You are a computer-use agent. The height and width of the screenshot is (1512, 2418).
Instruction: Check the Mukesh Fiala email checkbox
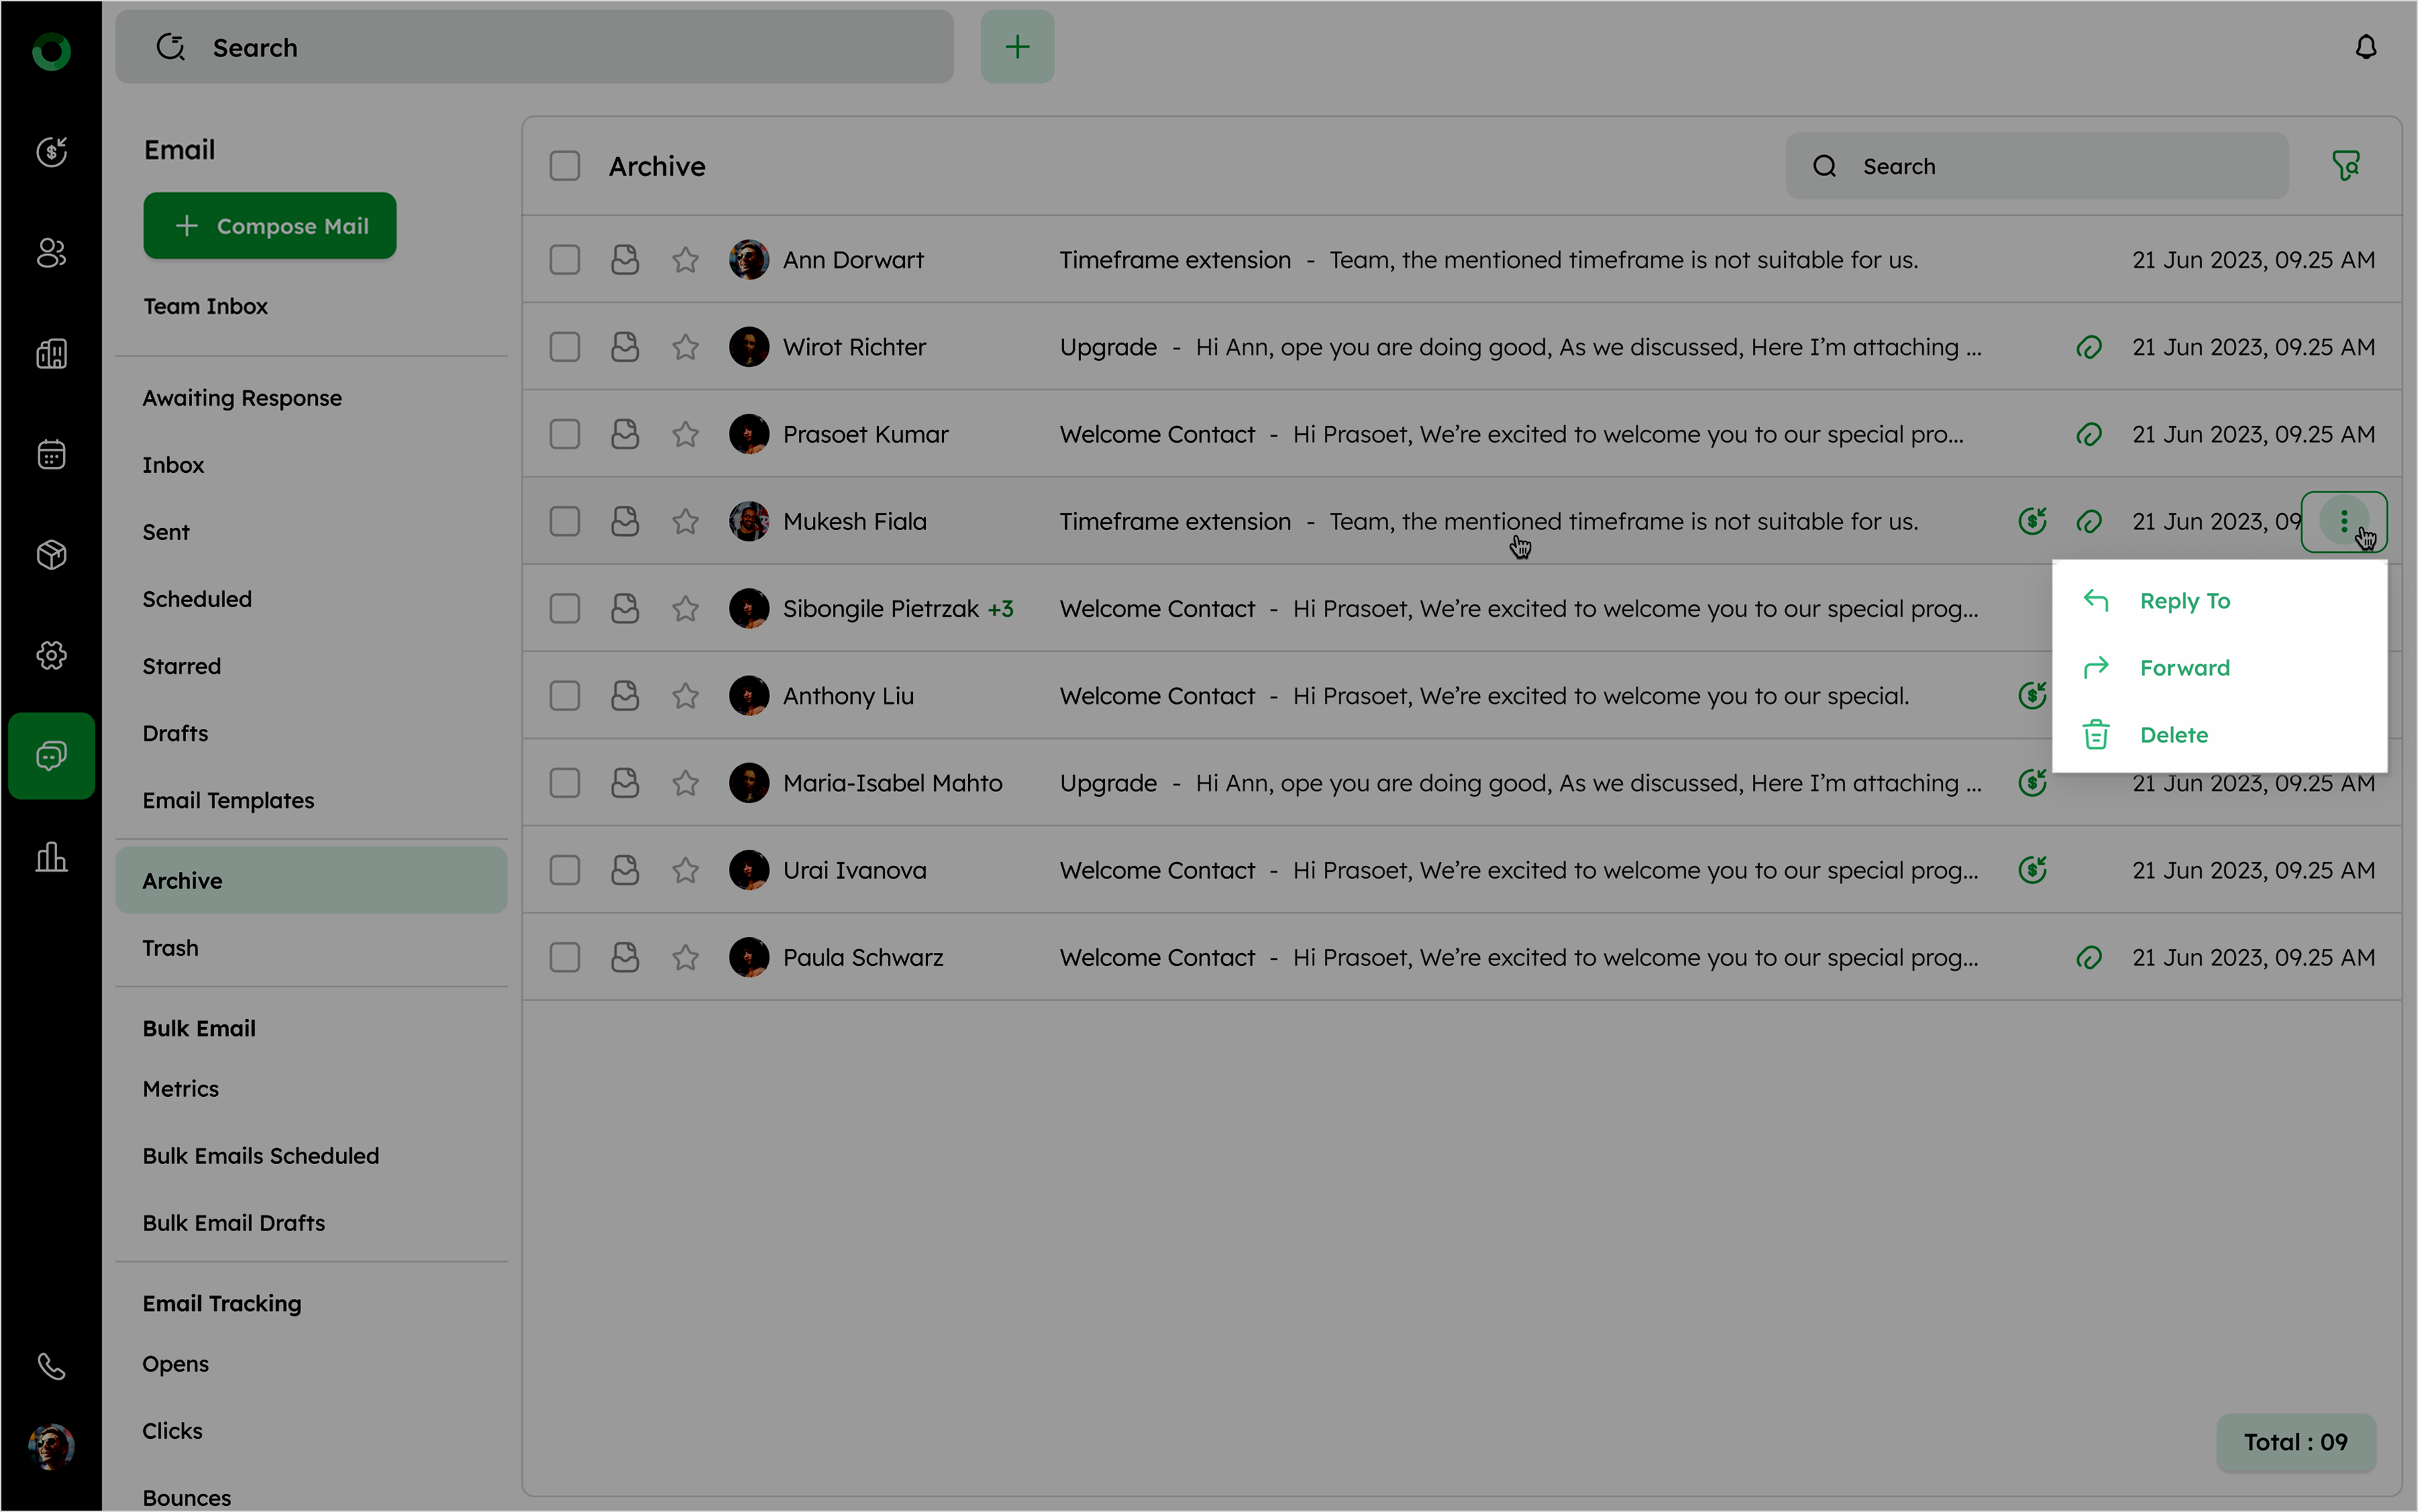565,522
